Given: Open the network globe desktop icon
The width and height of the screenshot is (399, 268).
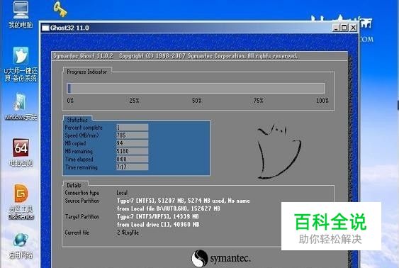Looking at the screenshot, I should click(21, 245).
